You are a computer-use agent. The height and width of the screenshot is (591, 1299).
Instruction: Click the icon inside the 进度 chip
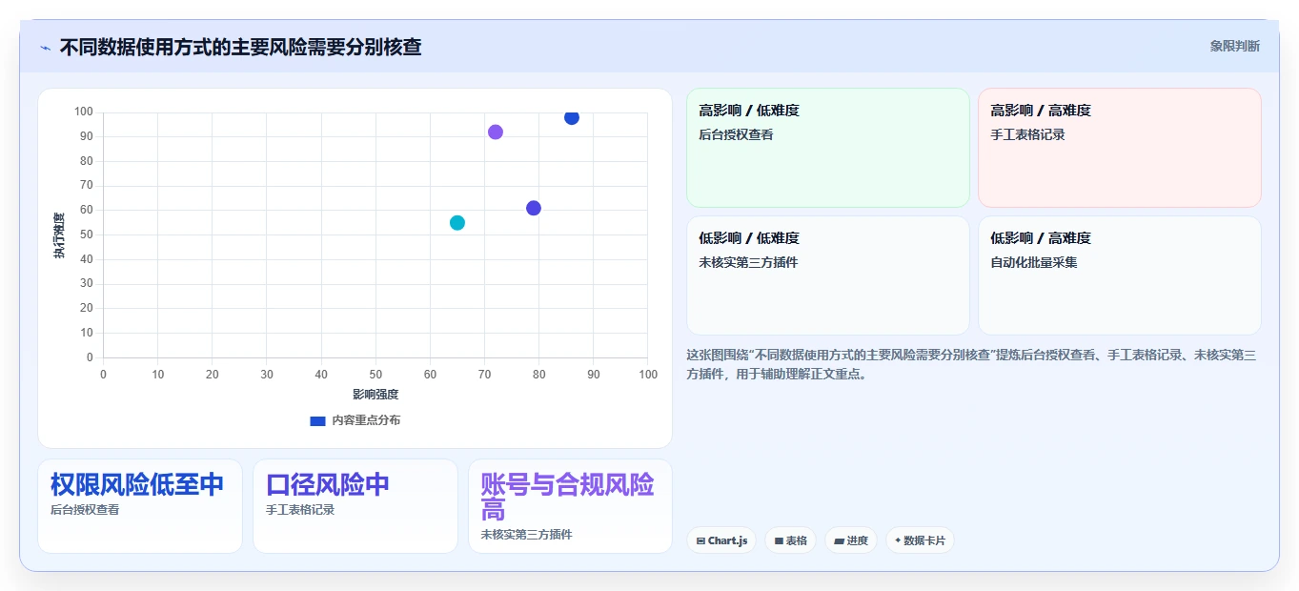pyautogui.click(x=839, y=540)
